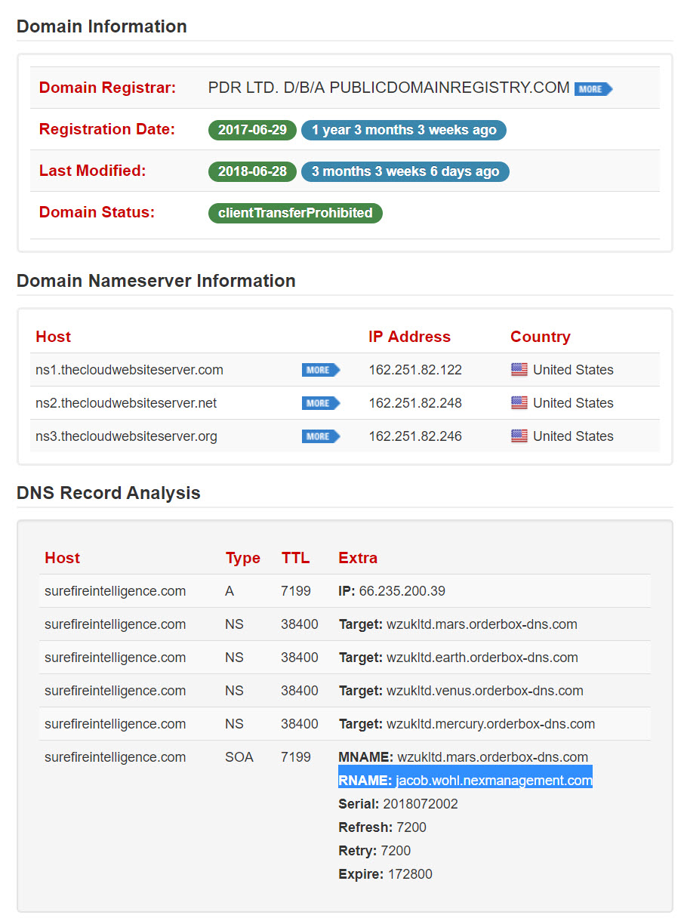The width and height of the screenshot is (684, 918).
Task: Click '3 months 3 weeks 6 days ago' badge
Action: click(405, 171)
